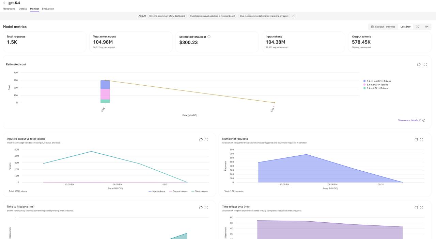Screen dimensions: 436x239
Task: Open fullscreen for Number of requests chart
Action: pos(422,140)
